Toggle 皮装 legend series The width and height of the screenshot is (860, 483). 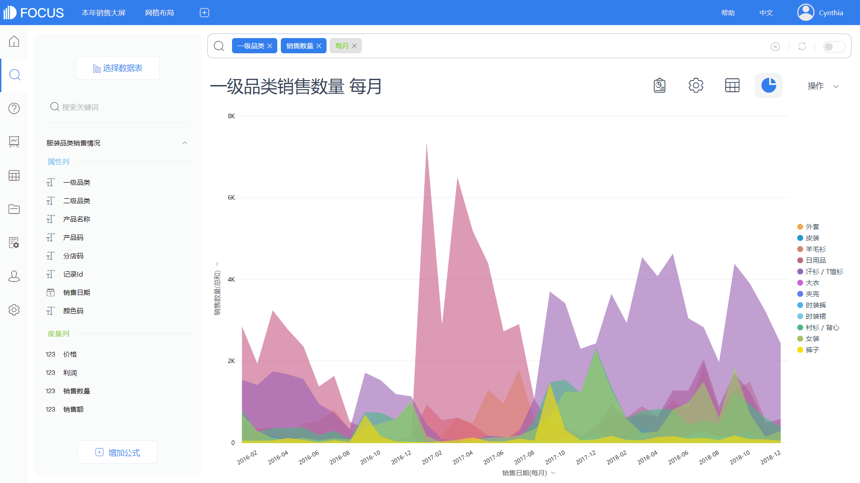point(808,238)
